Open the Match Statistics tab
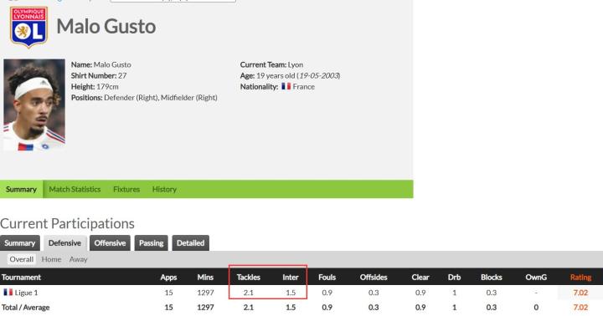Viewport: 603px width, 316px height. [x=75, y=189]
